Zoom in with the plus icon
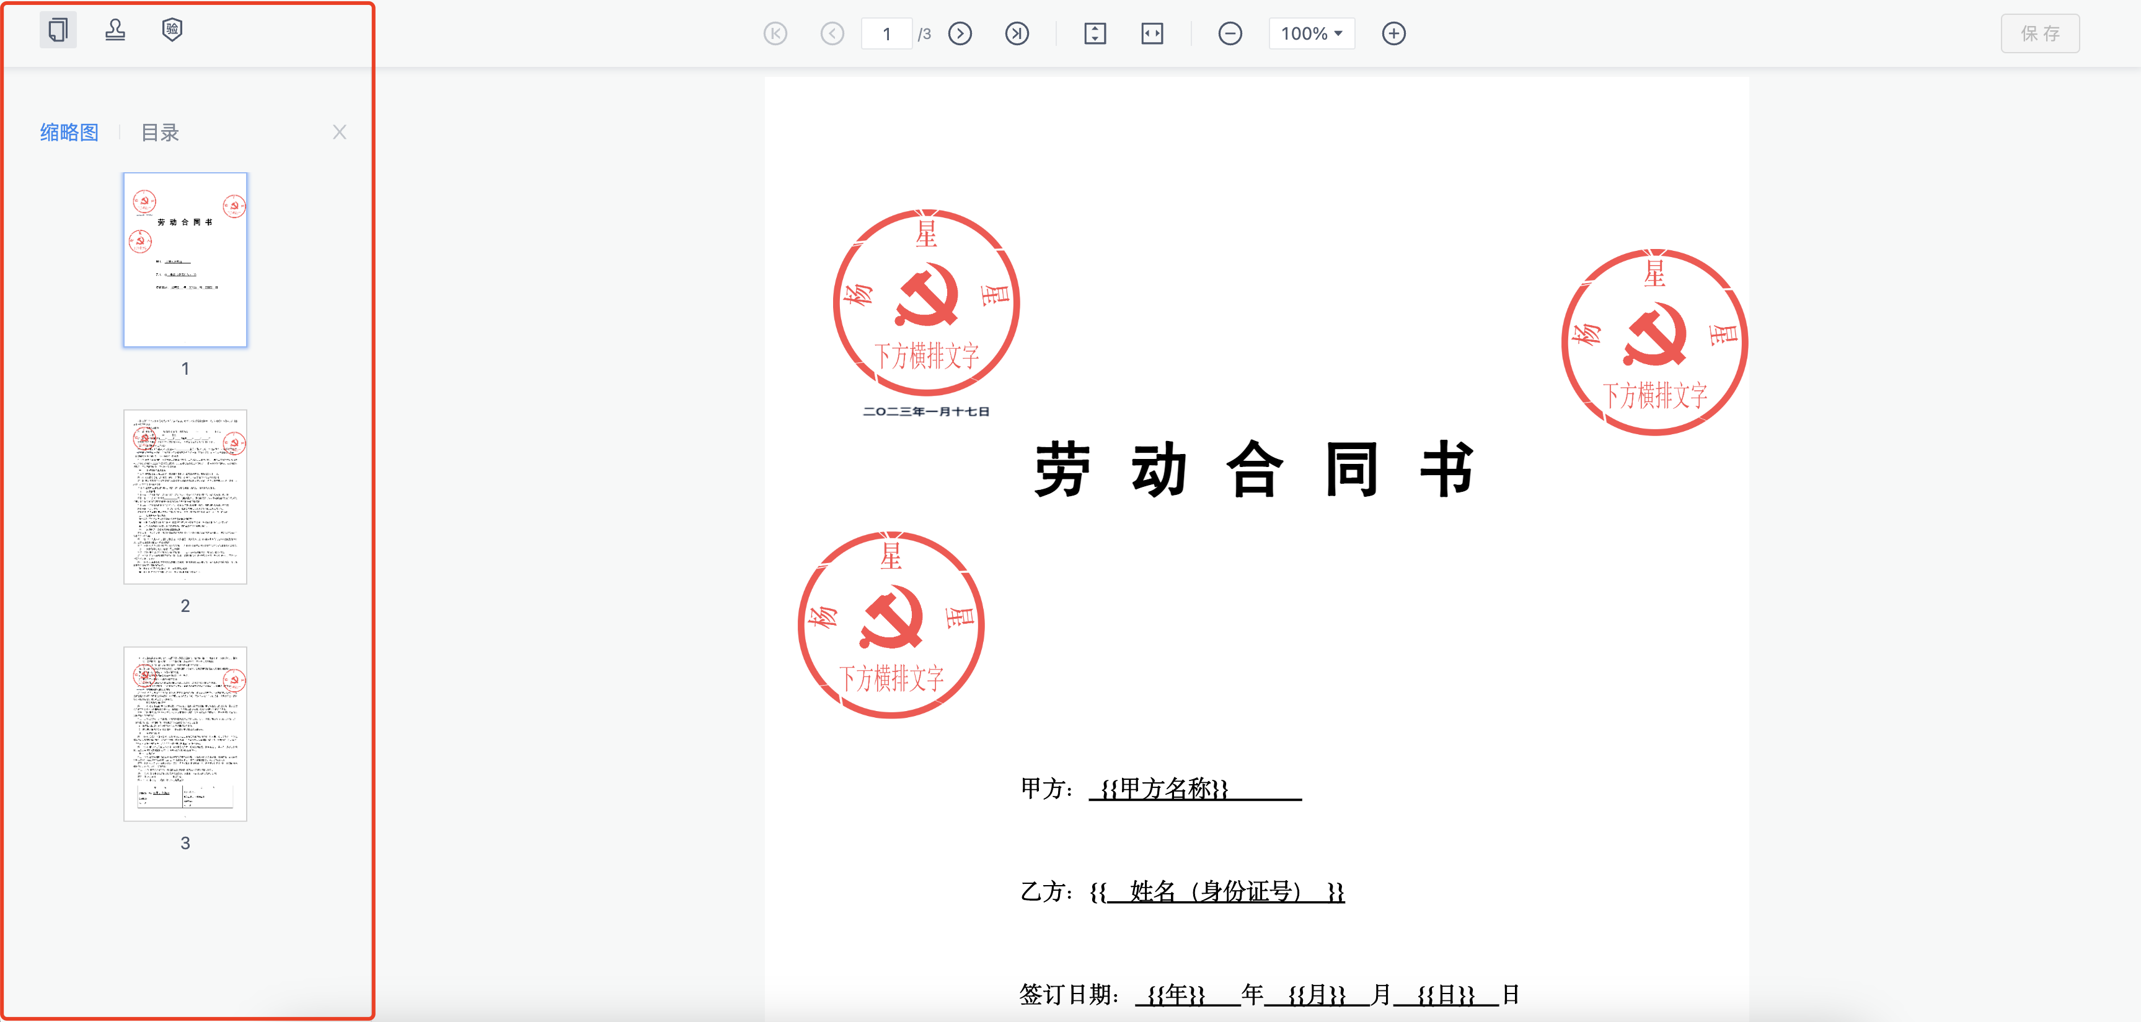 (1394, 34)
